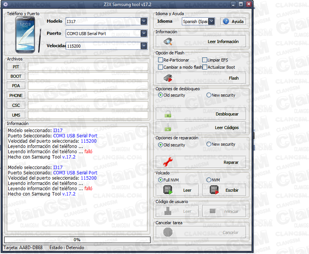Image resolution: width=309 pixels, height=254 pixels.
Task: Expand the Idioma language dropdown
Action: [x=211, y=21]
